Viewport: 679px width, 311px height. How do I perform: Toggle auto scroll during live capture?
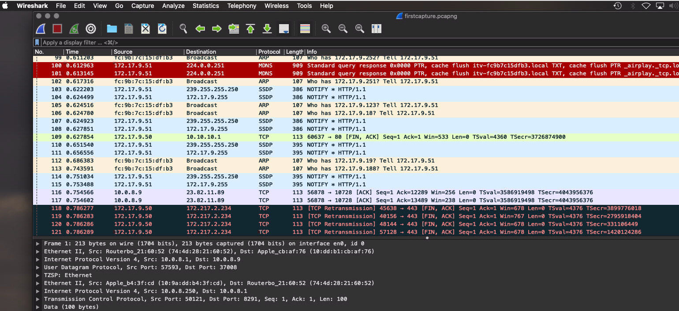pos(284,29)
